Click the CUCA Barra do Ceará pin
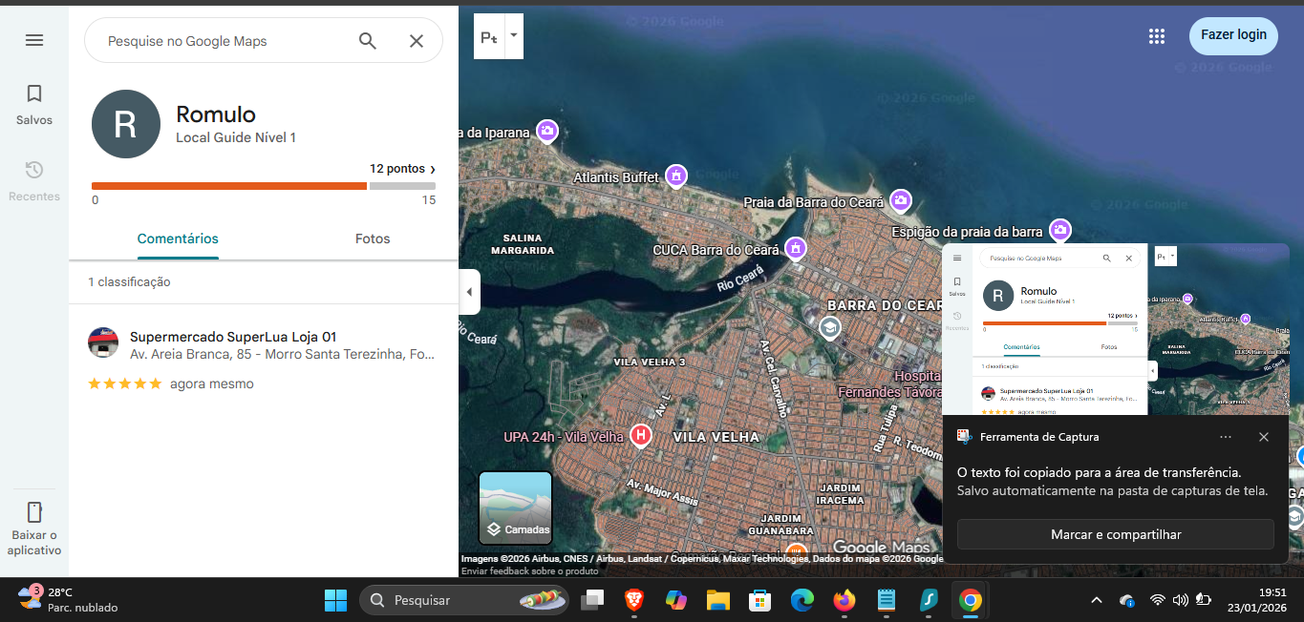 pyautogui.click(x=795, y=248)
